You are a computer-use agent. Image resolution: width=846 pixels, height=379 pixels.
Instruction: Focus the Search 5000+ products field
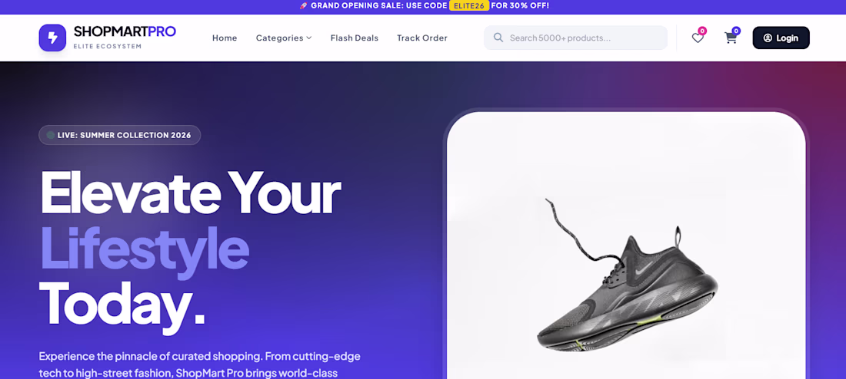pyautogui.click(x=575, y=38)
